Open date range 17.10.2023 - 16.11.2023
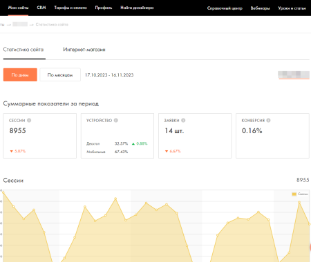The image size is (311, 262). [109, 75]
